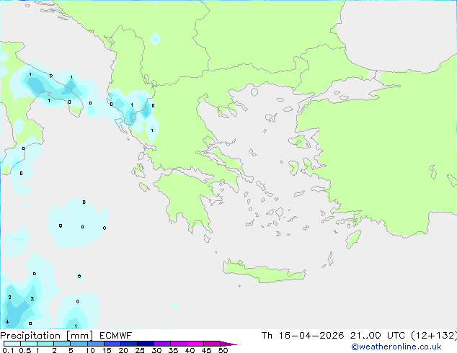Click the Peloponnese peninsula on the map
The height and width of the screenshot is (353, 457).
point(187,198)
